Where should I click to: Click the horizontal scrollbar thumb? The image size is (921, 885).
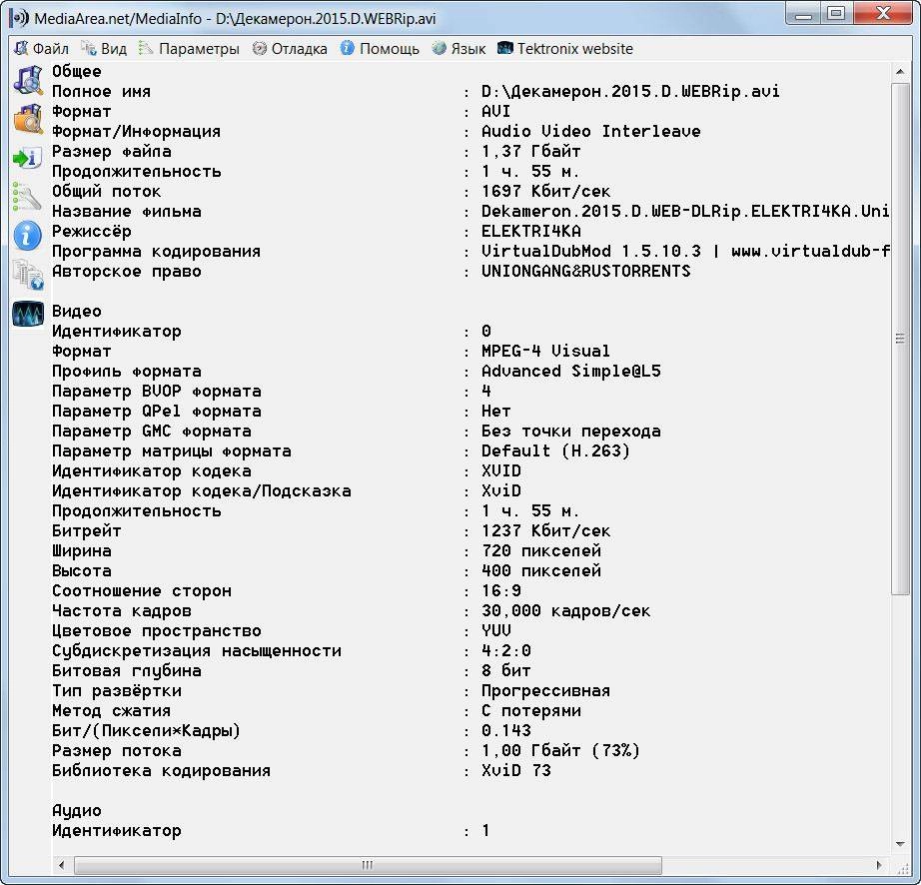click(x=368, y=865)
